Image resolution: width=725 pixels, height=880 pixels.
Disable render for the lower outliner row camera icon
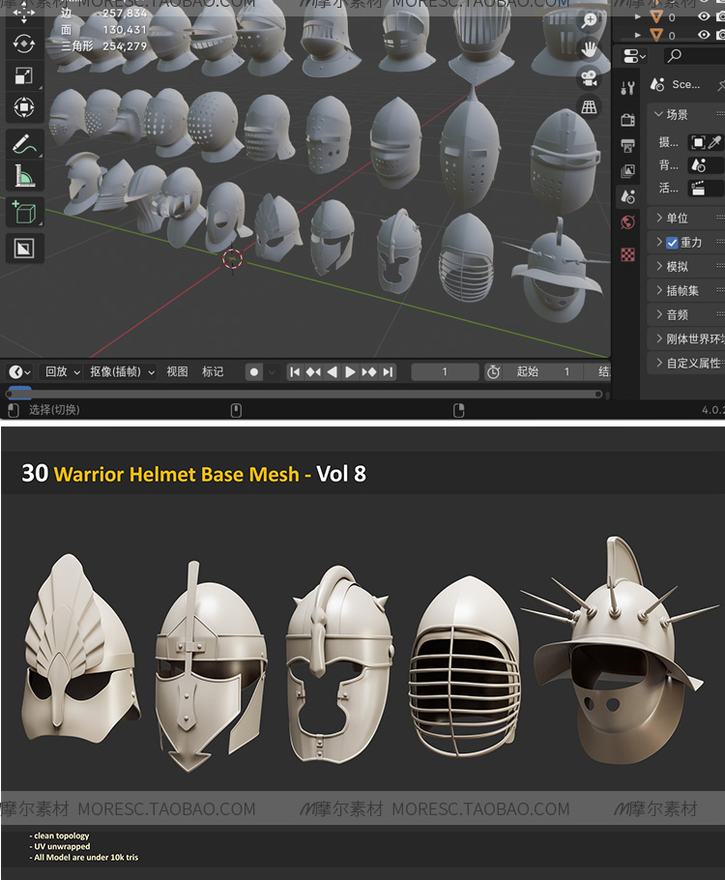click(x=720, y=35)
